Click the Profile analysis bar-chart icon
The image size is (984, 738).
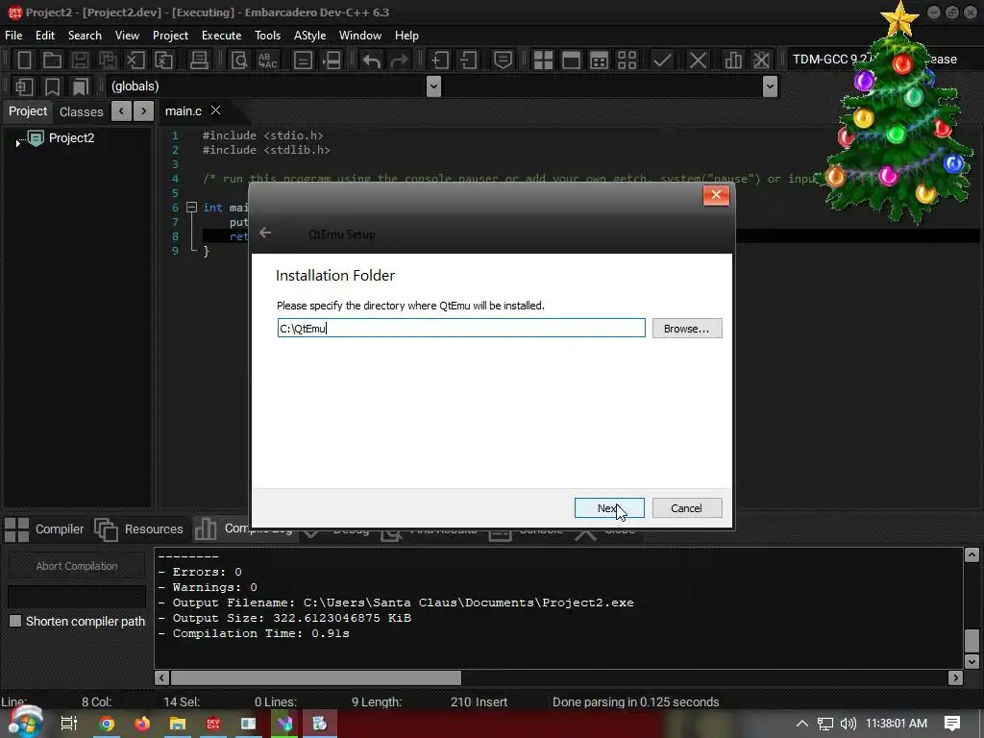[x=733, y=61]
